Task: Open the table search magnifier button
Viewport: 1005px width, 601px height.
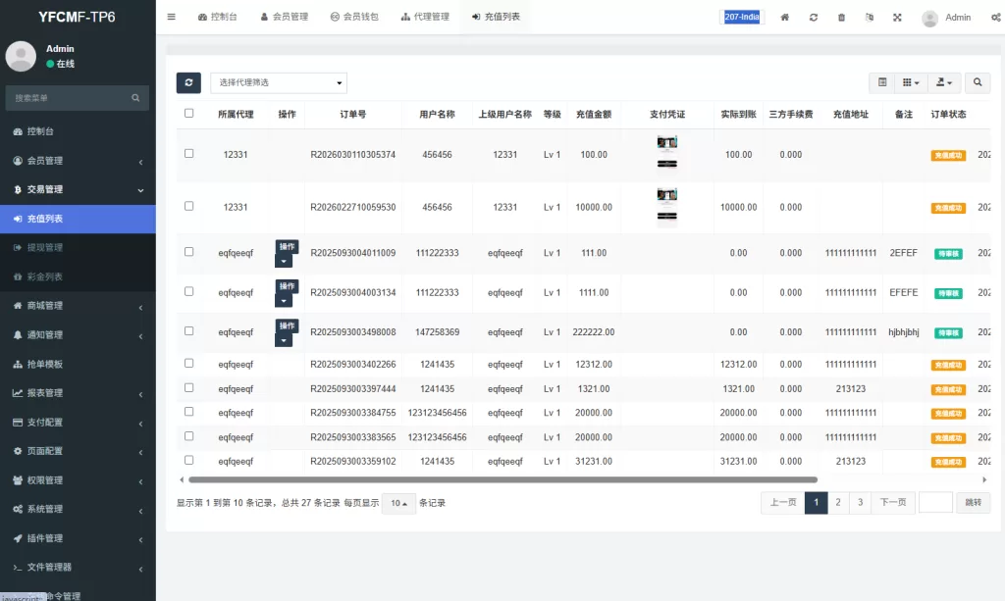Action: (978, 83)
